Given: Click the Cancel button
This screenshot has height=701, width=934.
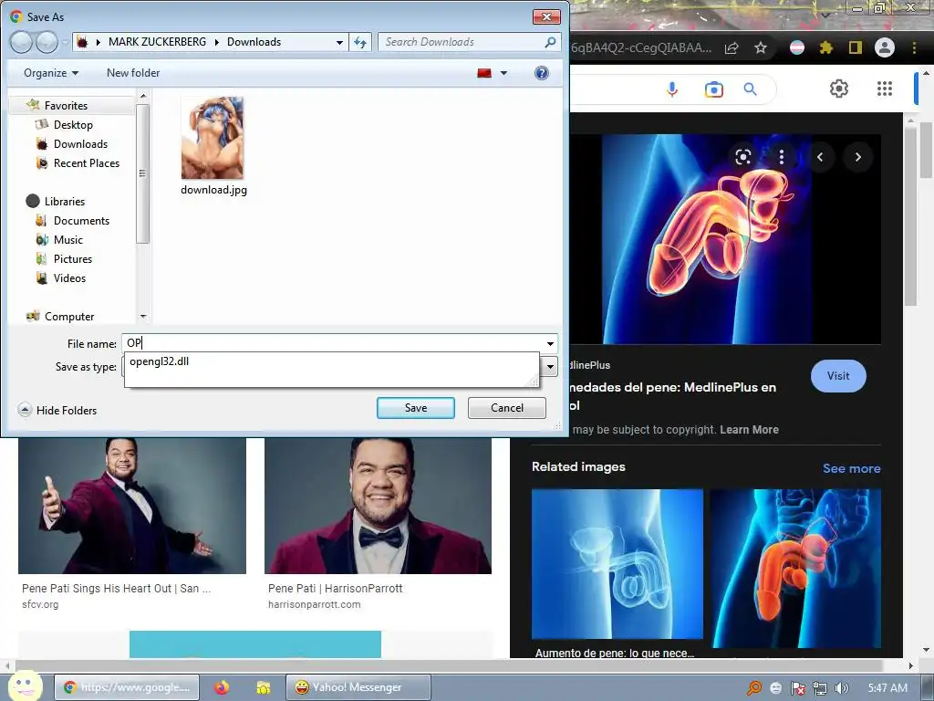Looking at the screenshot, I should [507, 408].
